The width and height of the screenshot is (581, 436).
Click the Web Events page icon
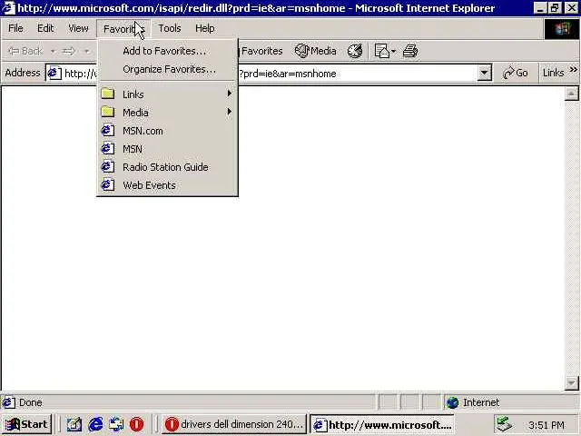pos(107,184)
